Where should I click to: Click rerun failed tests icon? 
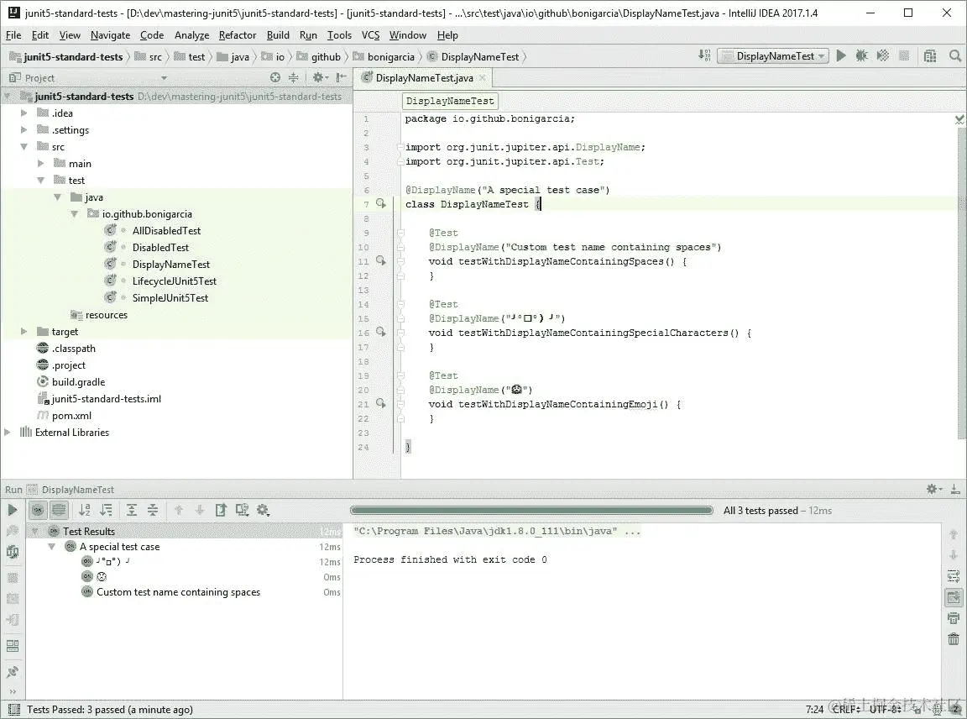[13, 531]
